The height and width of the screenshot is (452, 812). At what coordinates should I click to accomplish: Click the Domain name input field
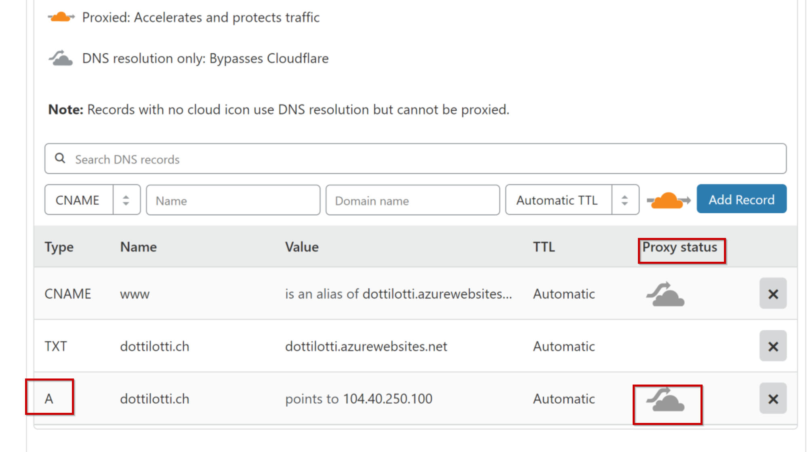coord(412,200)
